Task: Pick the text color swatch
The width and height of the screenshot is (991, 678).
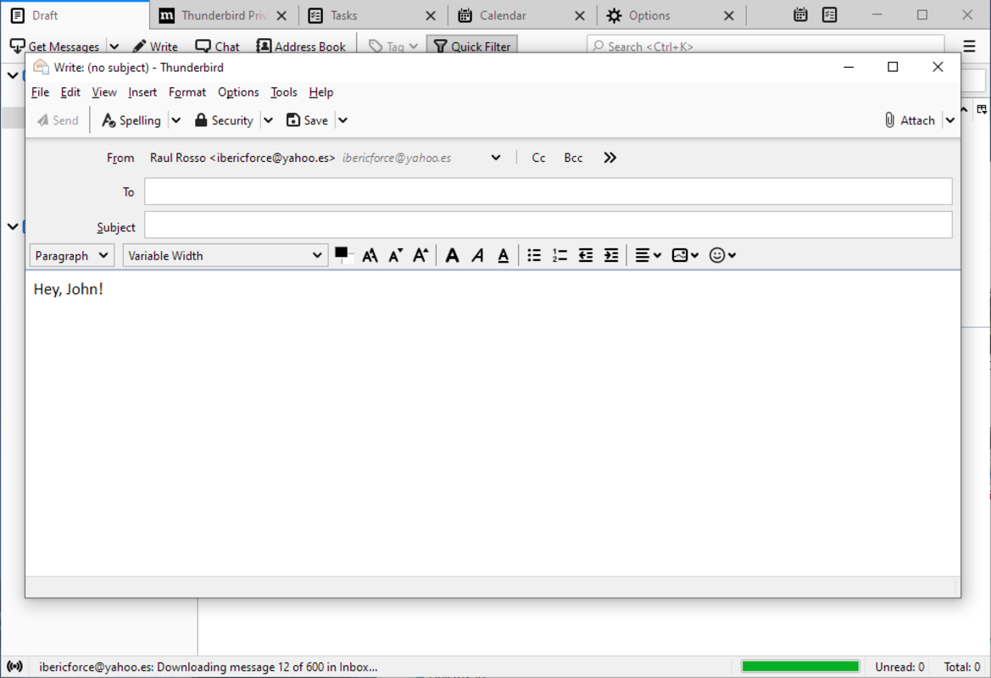Action: pos(341,253)
